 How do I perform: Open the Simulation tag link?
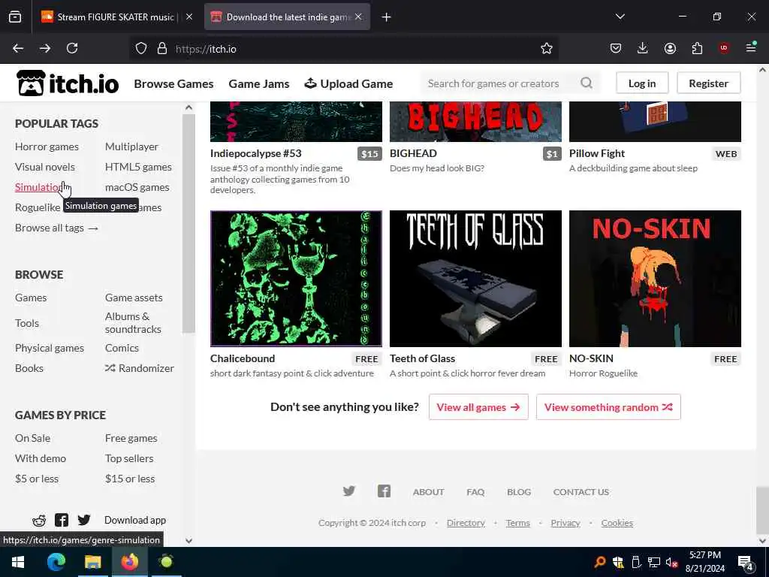click(39, 187)
